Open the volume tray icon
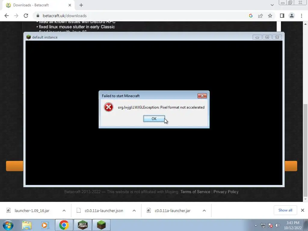Screen dimensions: 308x231 point(277,225)
